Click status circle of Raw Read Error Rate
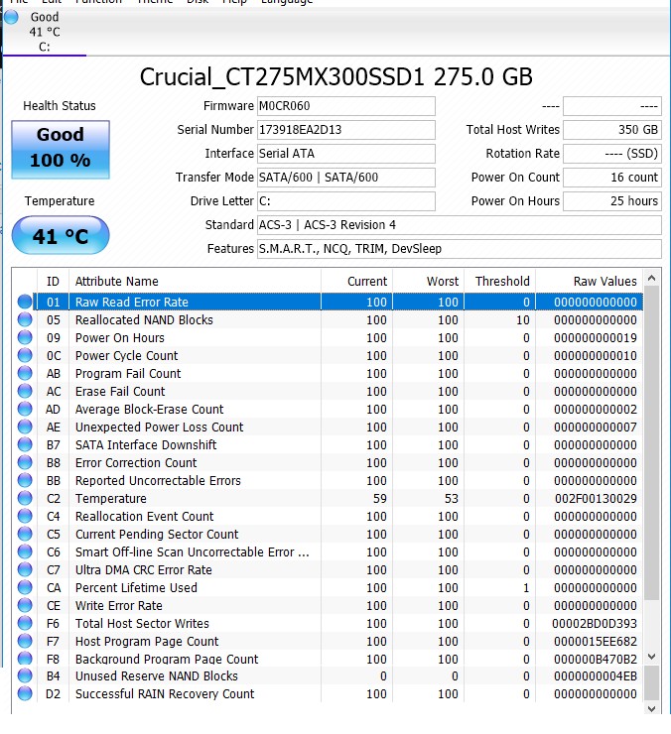Screen dimensions: 671x734 point(25,302)
